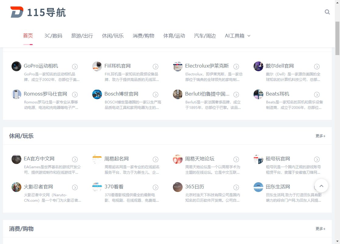340x244 pixels.
Task: Click arrow icon next to GoPro运动相机
Action: click(75, 67)
